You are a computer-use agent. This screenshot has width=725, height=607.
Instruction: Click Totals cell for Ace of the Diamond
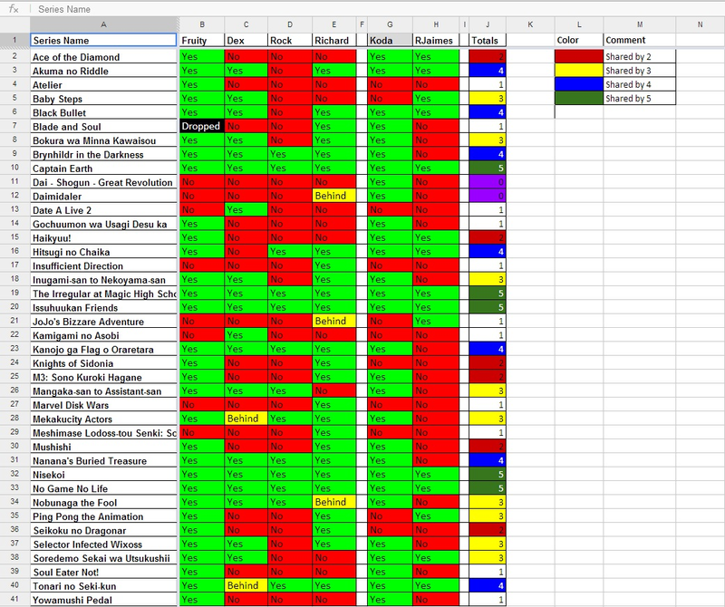(x=488, y=56)
